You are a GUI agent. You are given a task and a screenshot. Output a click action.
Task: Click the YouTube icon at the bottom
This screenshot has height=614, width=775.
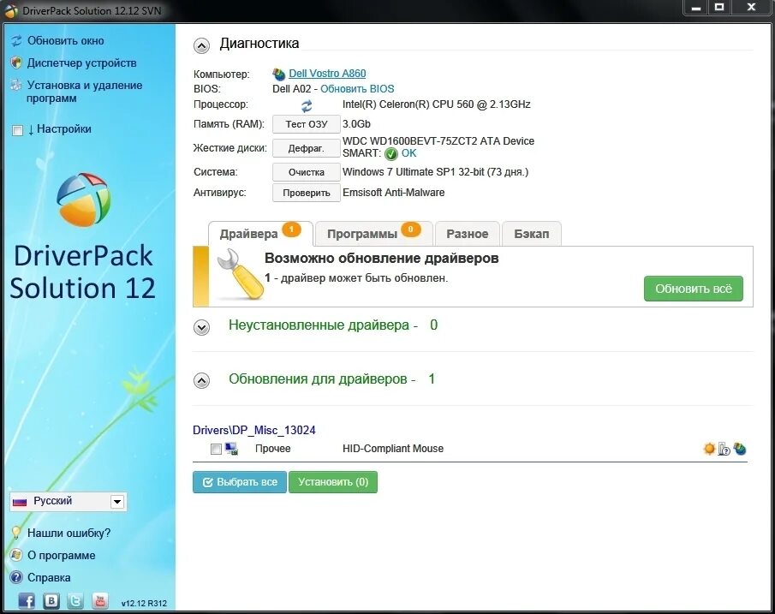pyautogui.click(x=100, y=601)
